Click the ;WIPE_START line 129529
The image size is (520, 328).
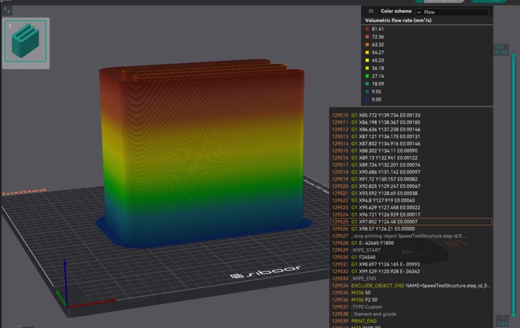411,250
